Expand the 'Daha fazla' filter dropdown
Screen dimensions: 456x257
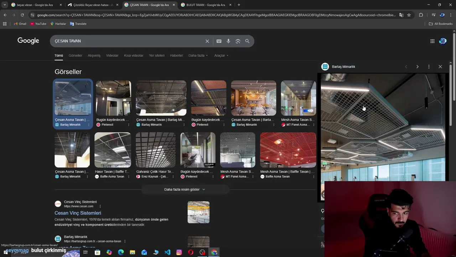pyautogui.click(x=198, y=55)
